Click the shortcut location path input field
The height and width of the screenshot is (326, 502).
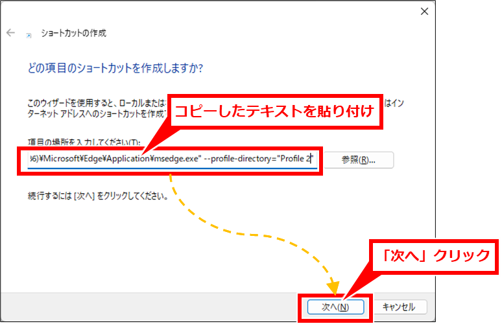173,159
